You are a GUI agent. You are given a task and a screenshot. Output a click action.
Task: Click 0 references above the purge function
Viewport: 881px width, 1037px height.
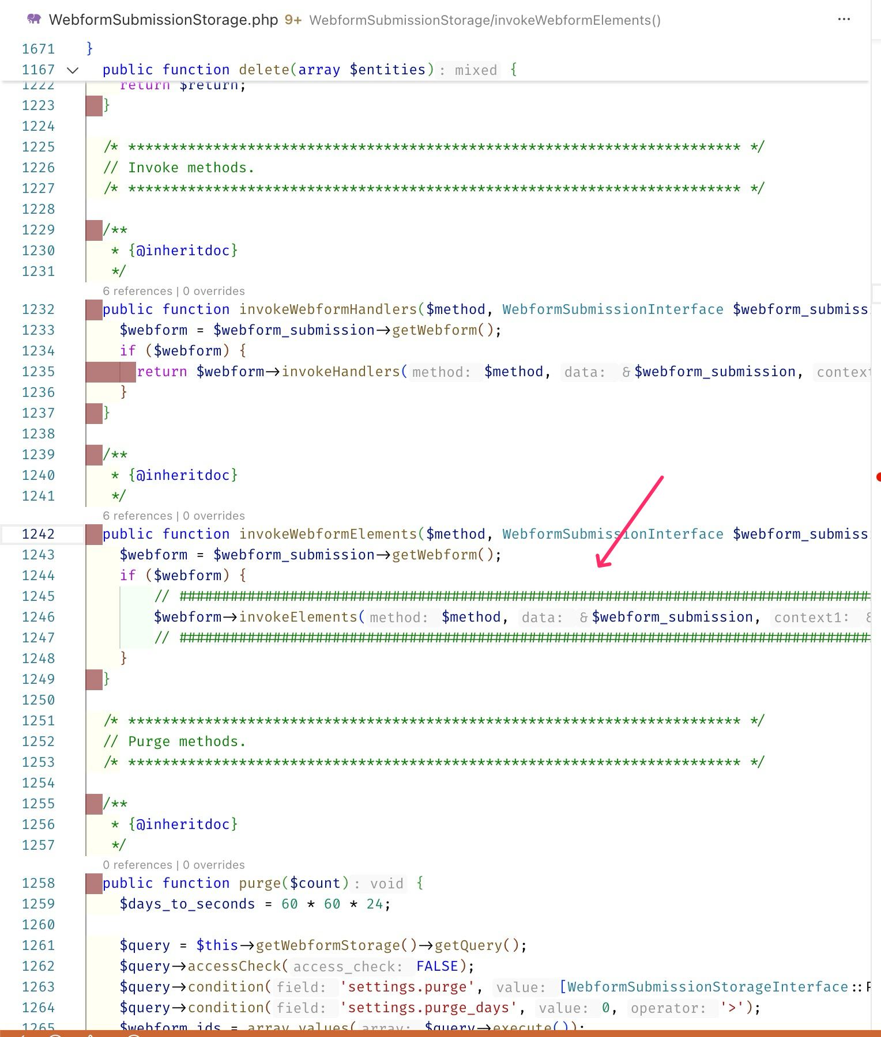[137, 865]
